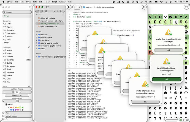Toggle the Macro panel sidebar icon

[x=48, y=7]
